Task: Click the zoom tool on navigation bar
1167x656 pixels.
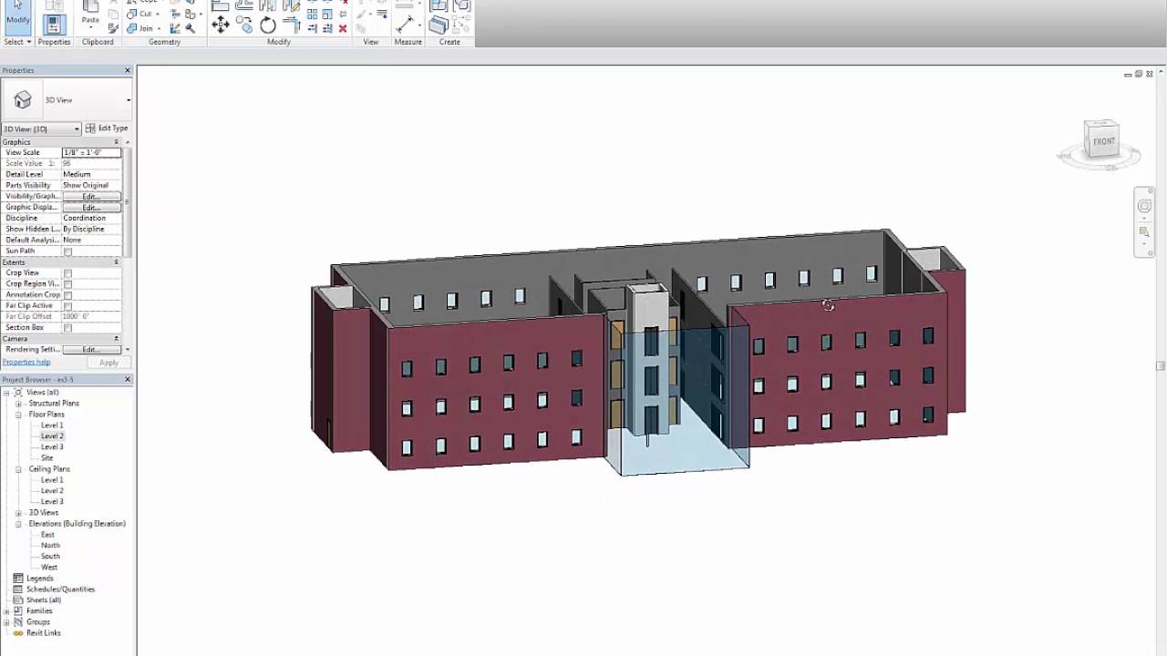Action: 1144,232
